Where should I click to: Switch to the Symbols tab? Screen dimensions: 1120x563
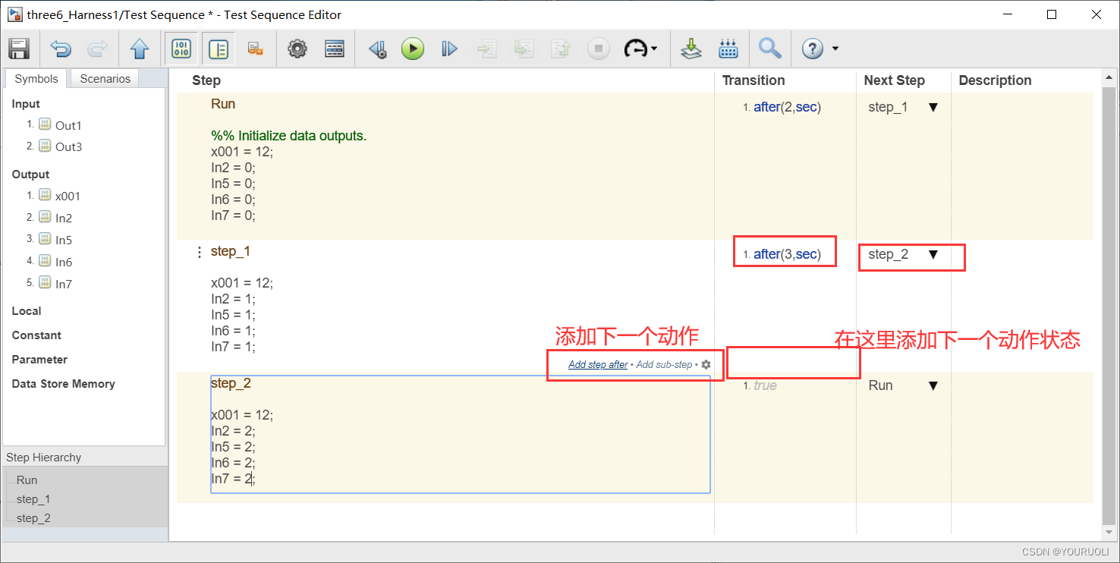coord(35,78)
